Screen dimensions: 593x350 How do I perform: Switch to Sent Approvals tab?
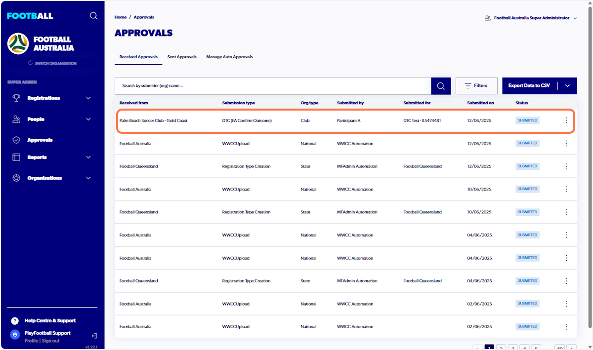pyautogui.click(x=182, y=57)
